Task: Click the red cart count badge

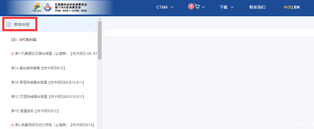Action: [x=191, y=6]
